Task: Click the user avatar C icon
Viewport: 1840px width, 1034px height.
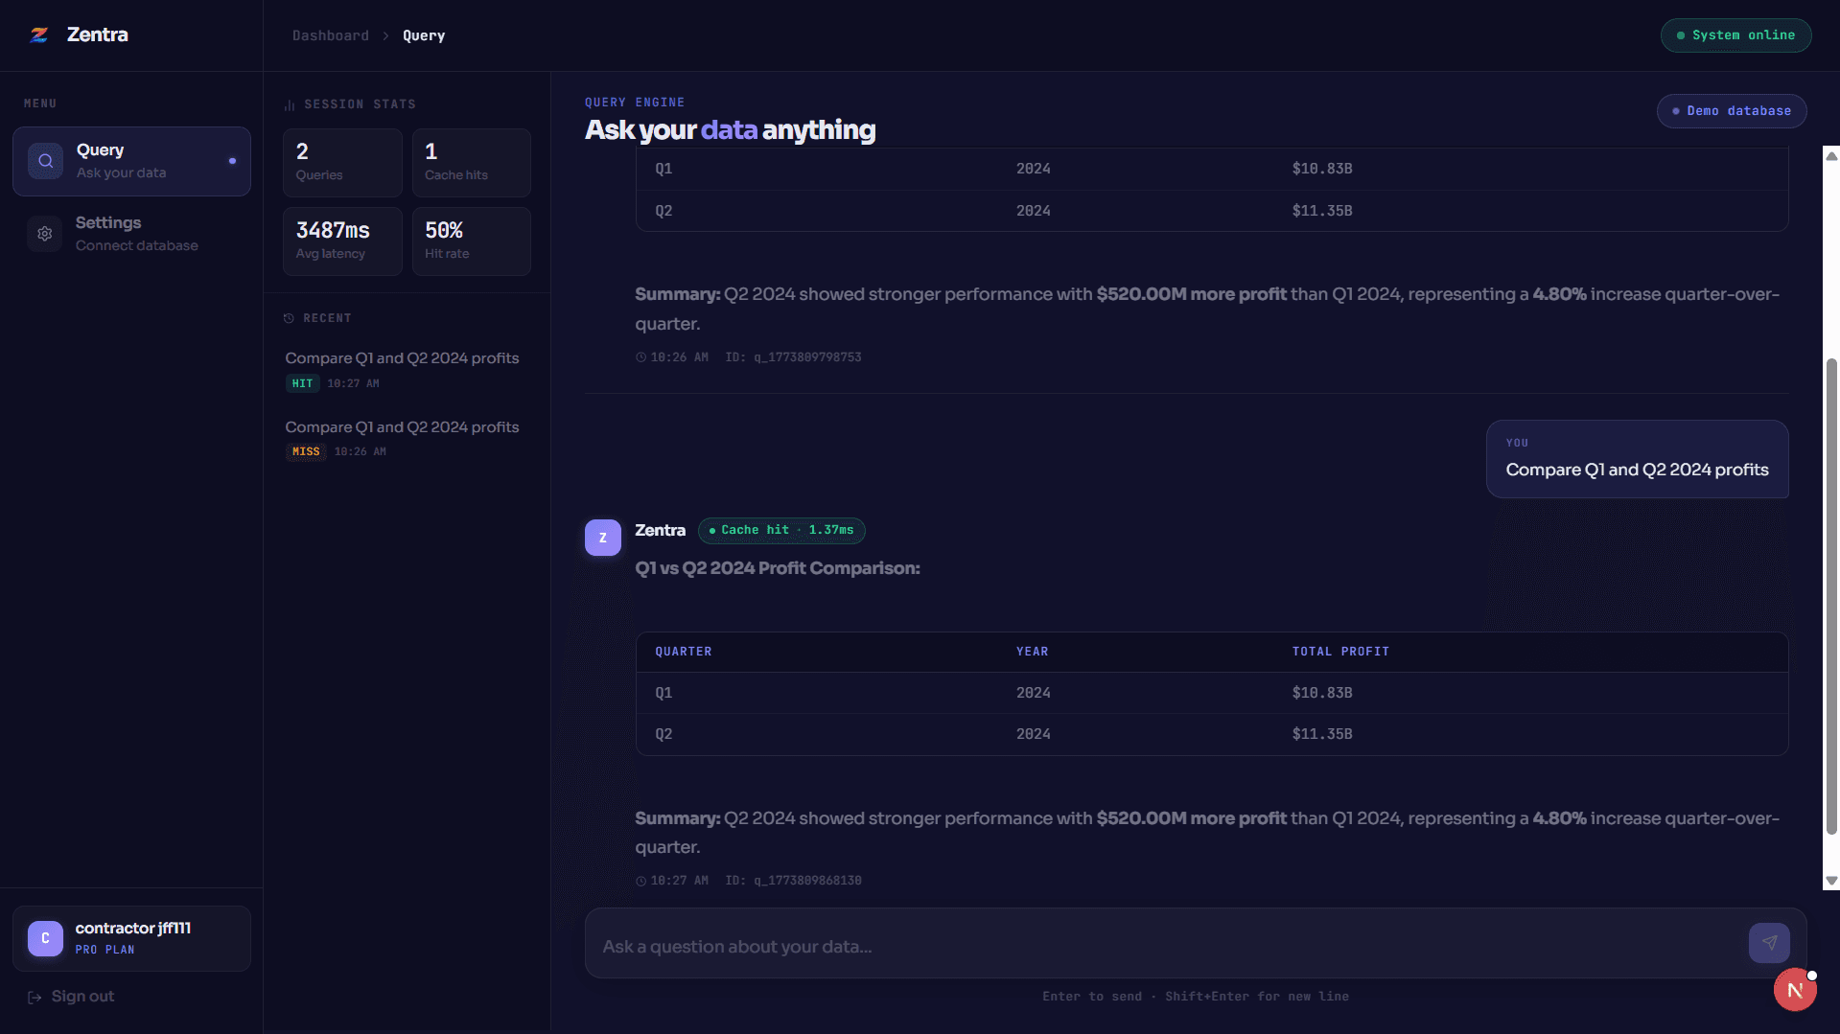Action: click(x=45, y=938)
